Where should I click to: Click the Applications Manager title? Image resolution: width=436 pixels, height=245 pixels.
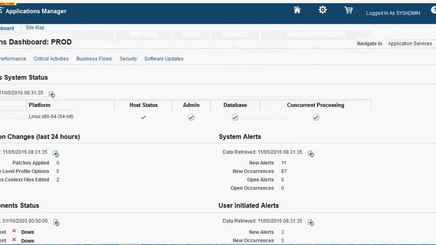[x=36, y=11]
